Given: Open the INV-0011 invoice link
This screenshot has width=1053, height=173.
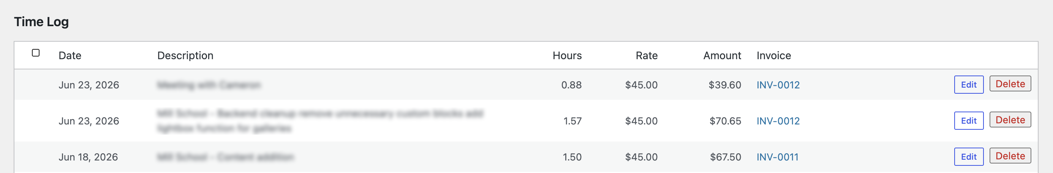Looking at the screenshot, I should coord(777,157).
